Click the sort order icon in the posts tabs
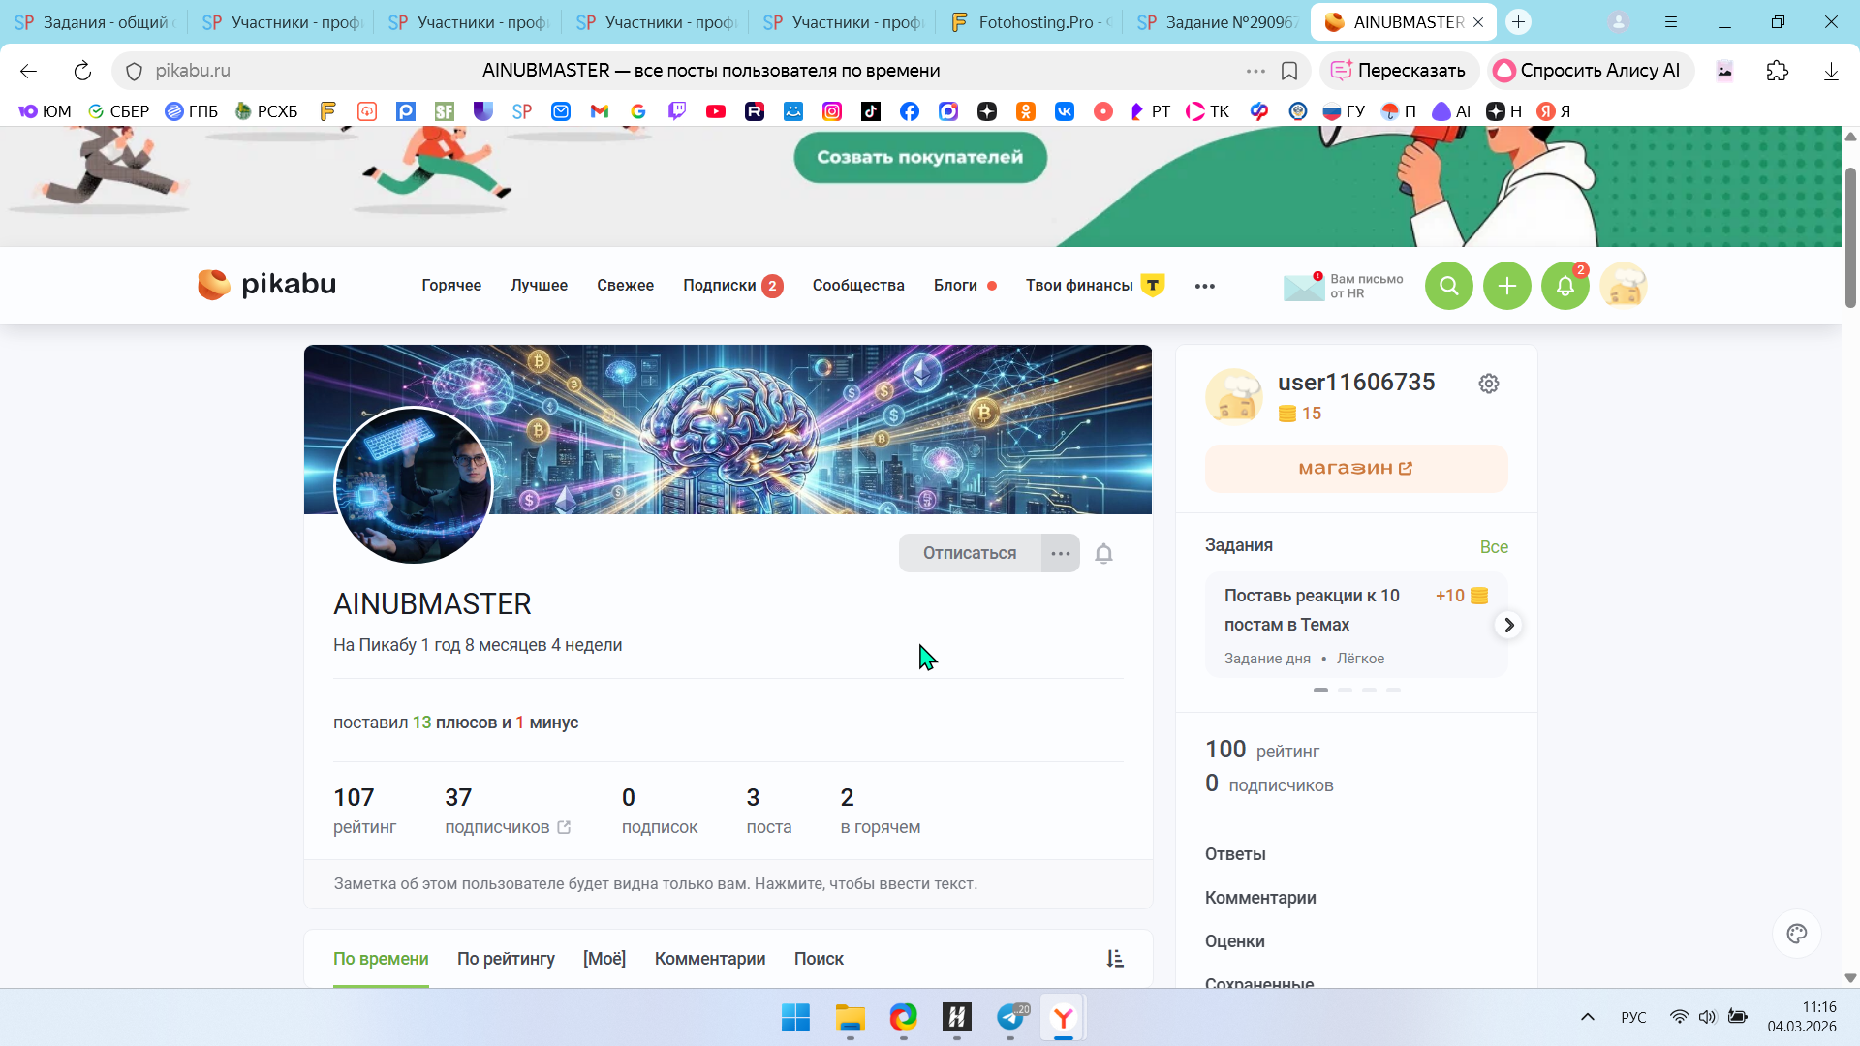 (1115, 959)
